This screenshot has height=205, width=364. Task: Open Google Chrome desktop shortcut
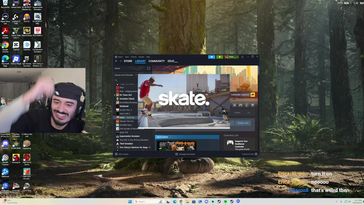[5, 47]
